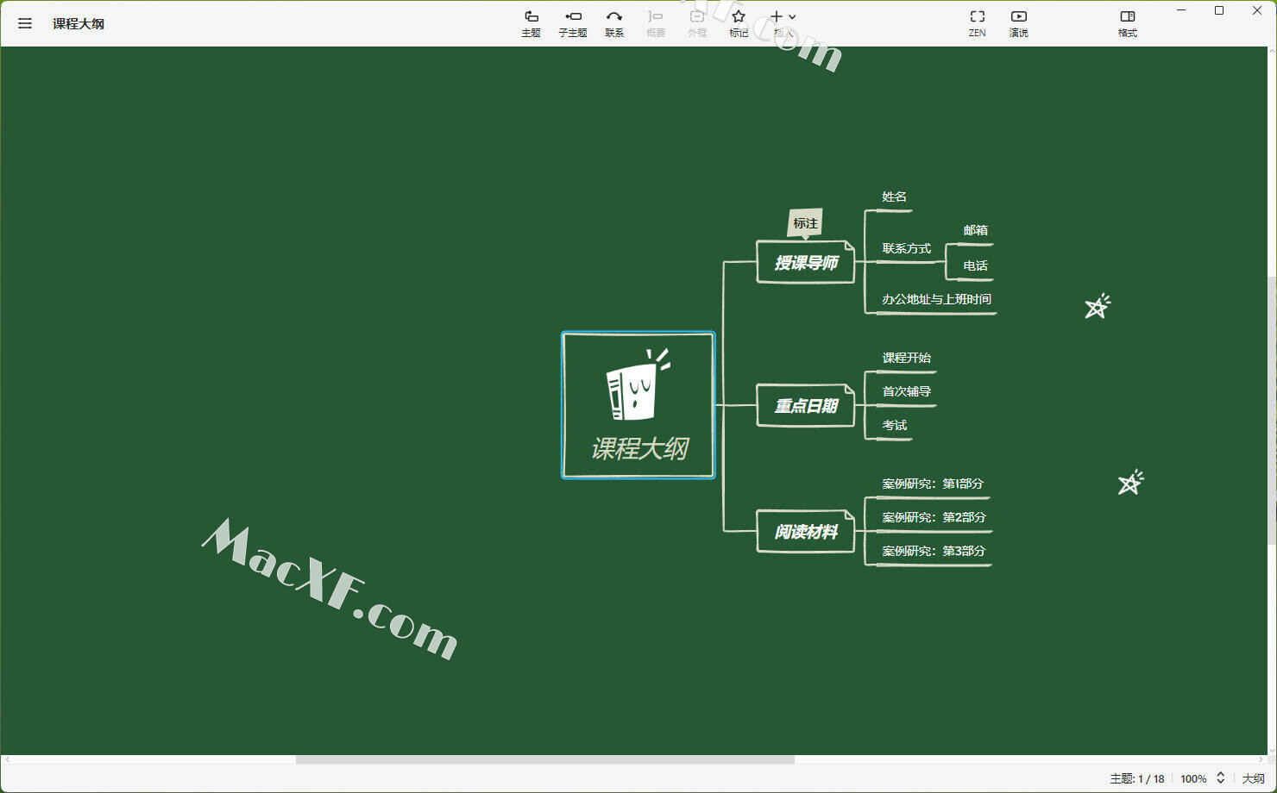Select the 邮箱 subtopic

(976, 231)
